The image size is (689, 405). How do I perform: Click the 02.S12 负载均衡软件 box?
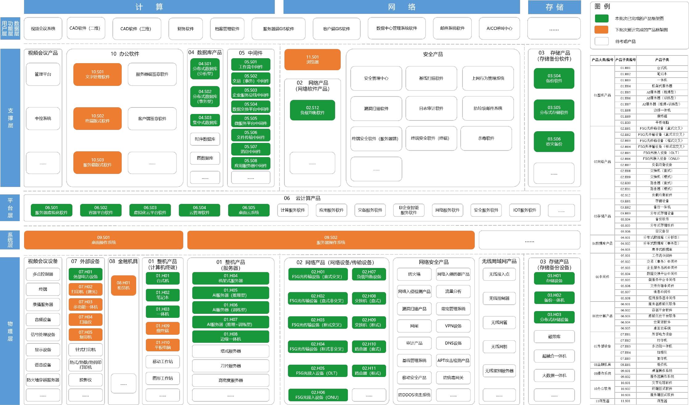(312, 110)
